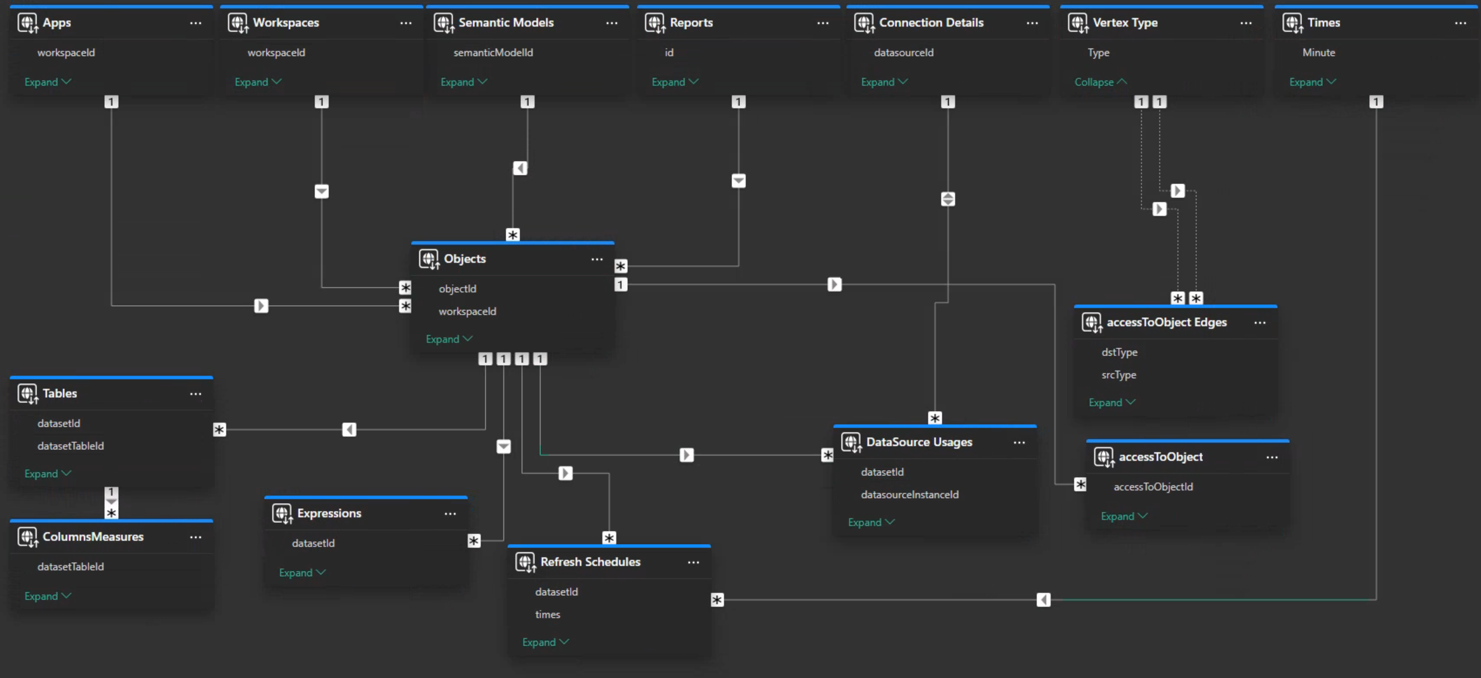Click the filter arrow on the Tables relationship line
This screenshot has width=1481, height=678.
pos(349,430)
